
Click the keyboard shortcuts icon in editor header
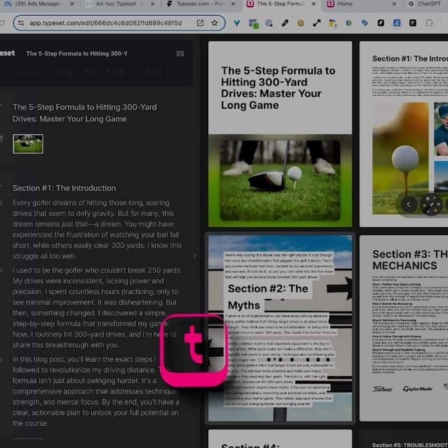click(x=180, y=54)
